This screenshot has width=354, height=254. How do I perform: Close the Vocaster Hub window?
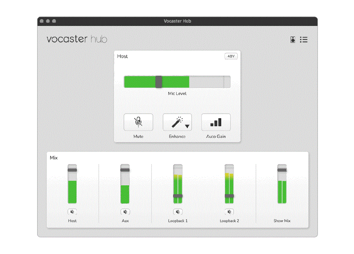point(41,21)
